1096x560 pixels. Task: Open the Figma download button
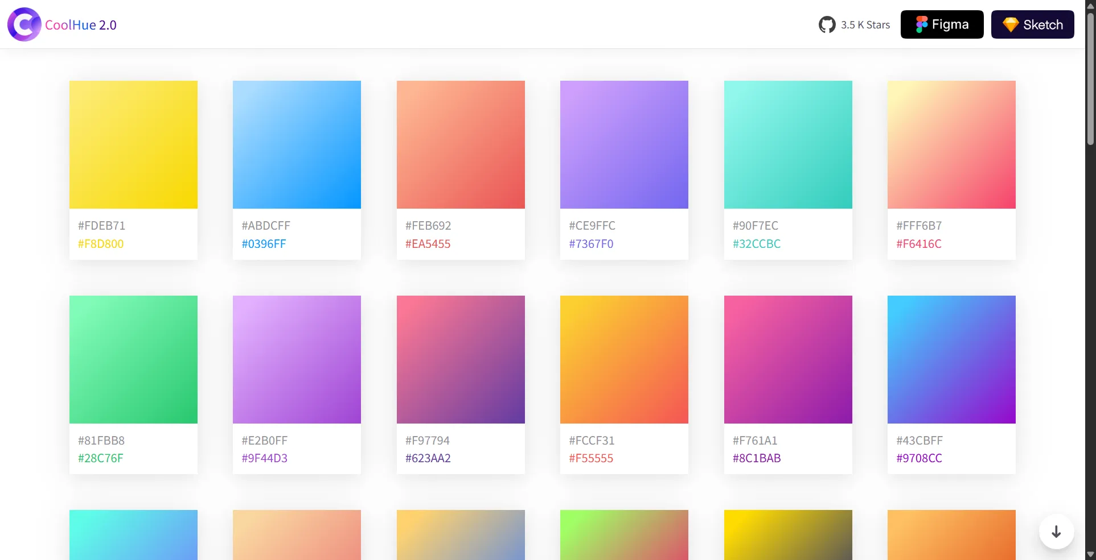pyautogui.click(x=942, y=24)
